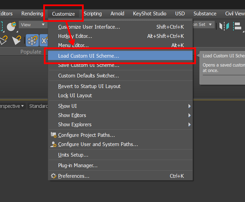Click the selection tool with question mark
Screen dimensions: 245x202
4,40
